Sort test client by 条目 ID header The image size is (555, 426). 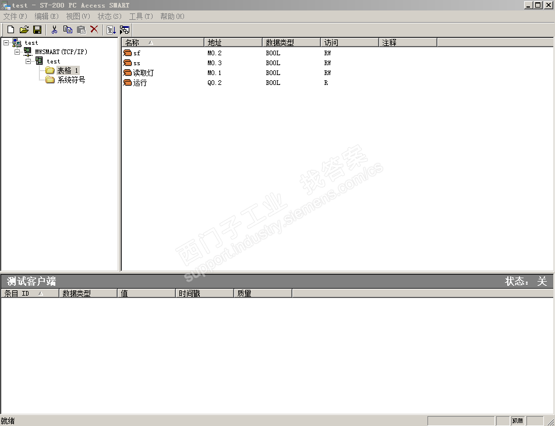30,293
